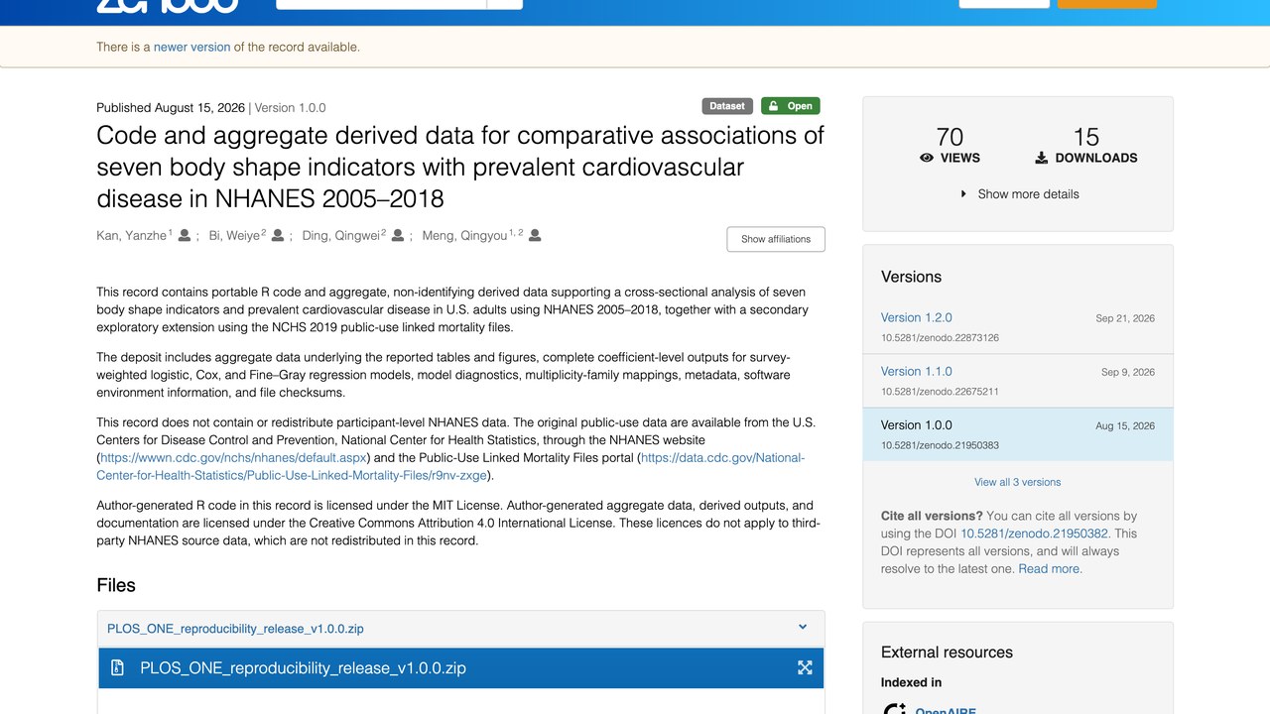Expand Show more details for statistics
1270x714 pixels.
coord(1019,194)
